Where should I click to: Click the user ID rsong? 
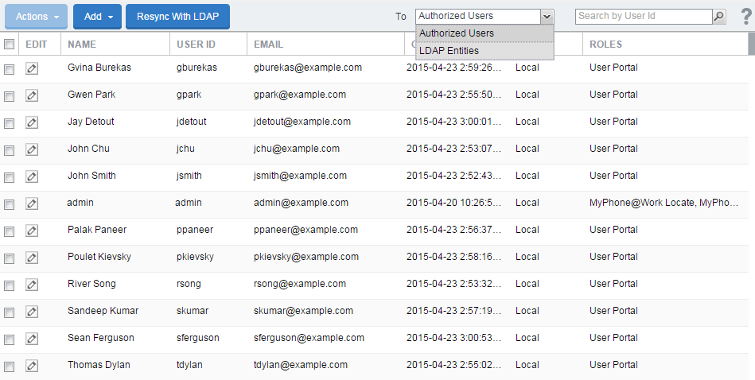click(189, 284)
